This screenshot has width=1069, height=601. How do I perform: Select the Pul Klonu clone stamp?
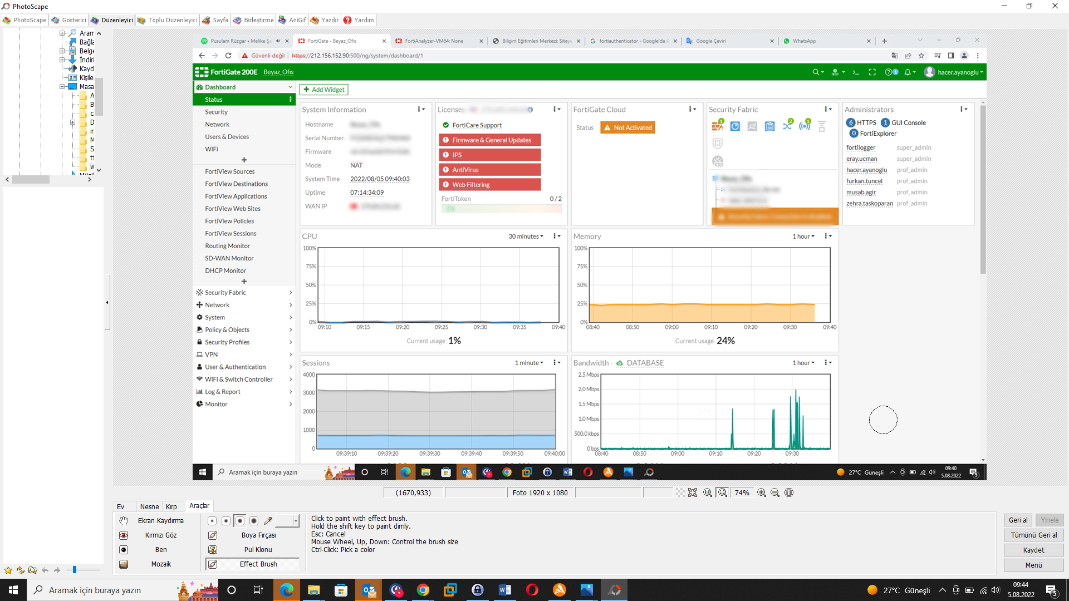pyautogui.click(x=252, y=550)
